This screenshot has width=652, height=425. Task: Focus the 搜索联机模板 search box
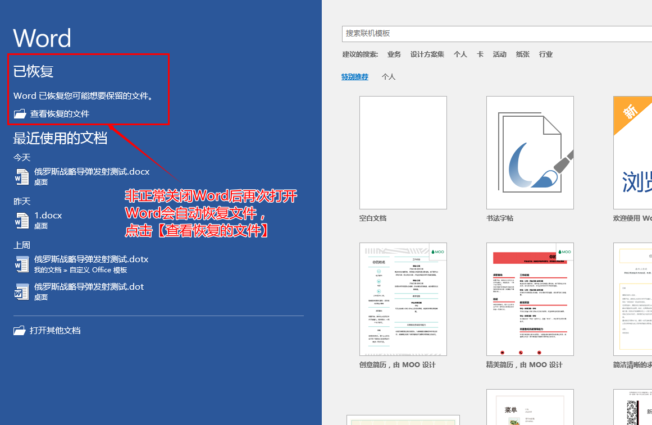tap(497, 34)
